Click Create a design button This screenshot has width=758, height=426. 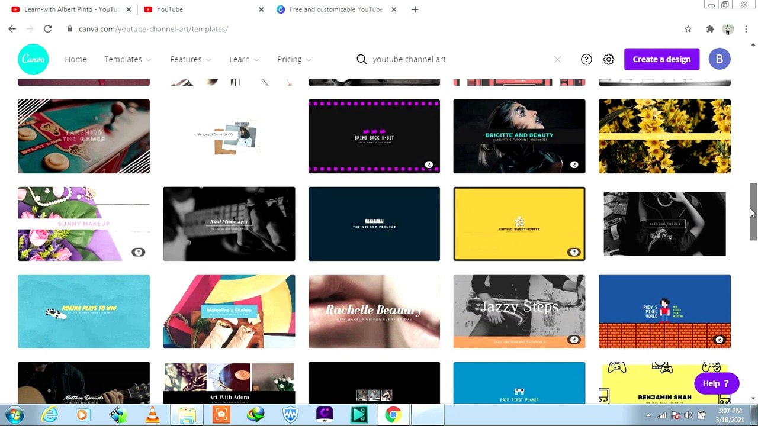click(x=661, y=59)
